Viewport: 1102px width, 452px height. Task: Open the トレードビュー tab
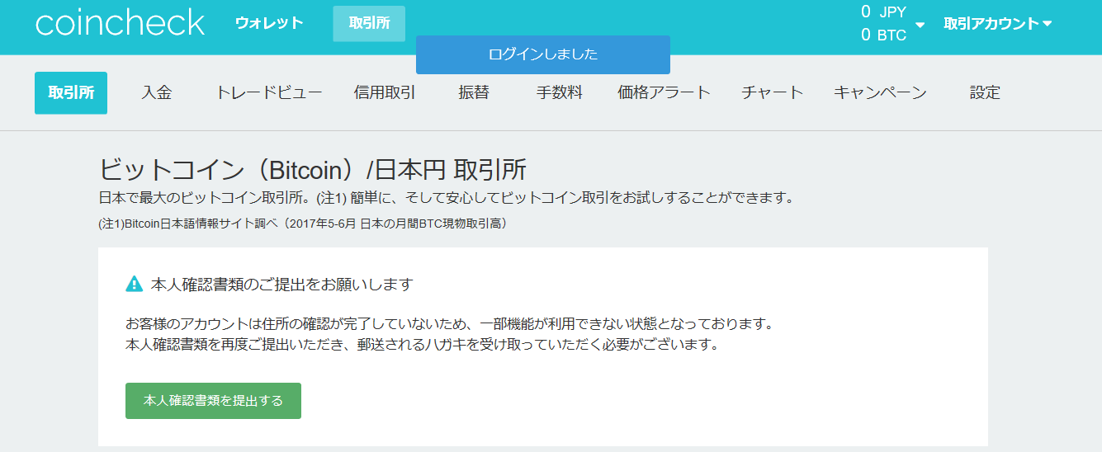coord(269,92)
